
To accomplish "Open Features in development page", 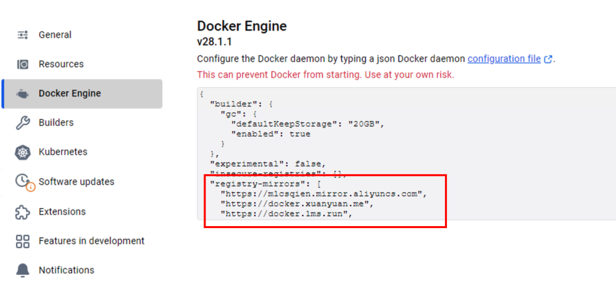I will (x=91, y=241).
